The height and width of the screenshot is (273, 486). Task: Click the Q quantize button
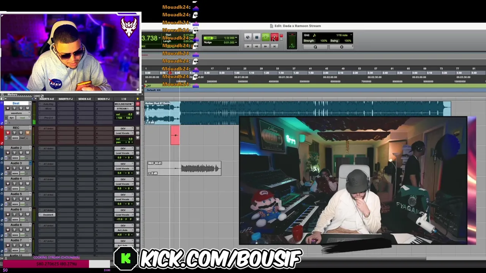[315, 47]
